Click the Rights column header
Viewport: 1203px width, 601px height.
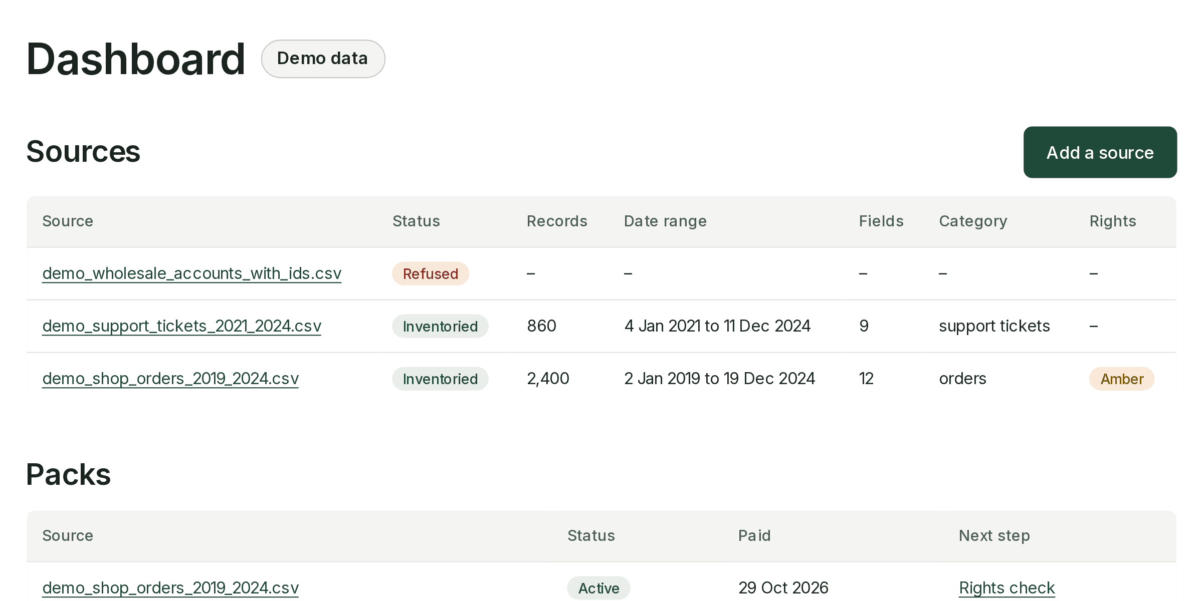pyautogui.click(x=1113, y=221)
